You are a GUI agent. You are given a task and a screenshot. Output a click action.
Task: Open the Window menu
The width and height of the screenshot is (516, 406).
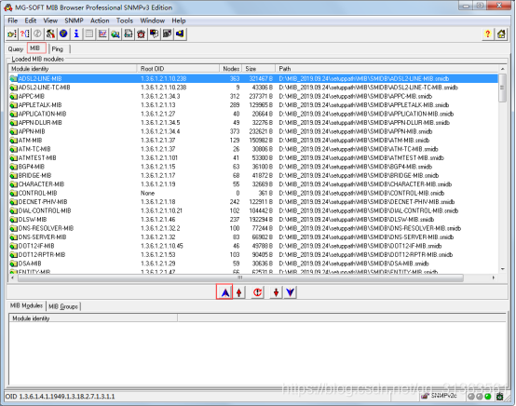(152, 20)
